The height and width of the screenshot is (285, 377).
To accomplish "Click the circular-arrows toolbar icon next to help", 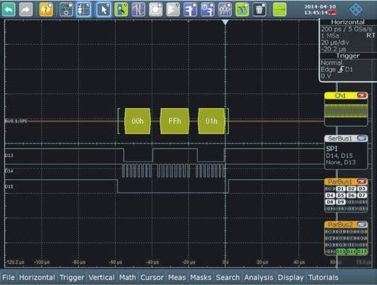I will 66,9.
